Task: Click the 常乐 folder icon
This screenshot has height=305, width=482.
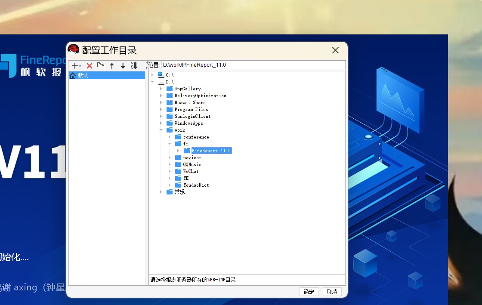Action: pos(170,192)
